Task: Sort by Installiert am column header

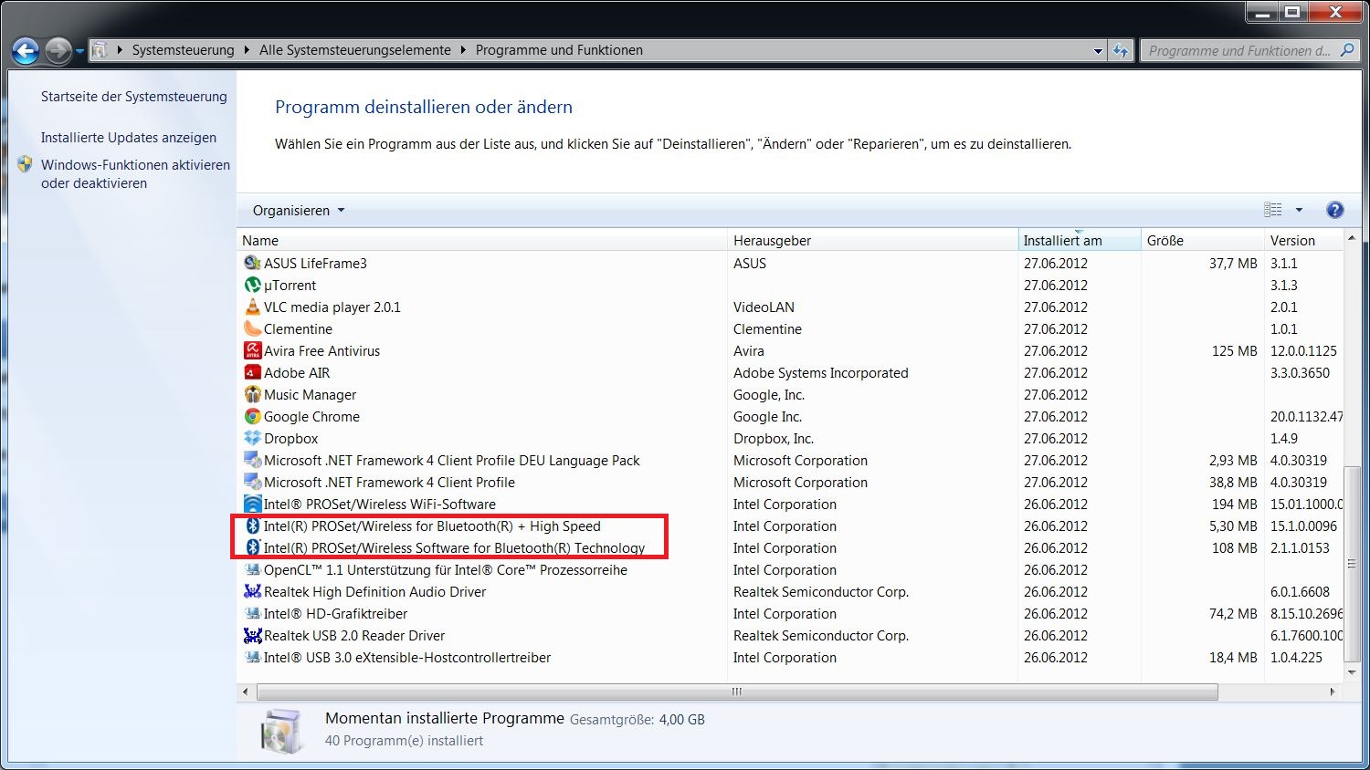Action: pyautogui.click(x=1080, y=240)
